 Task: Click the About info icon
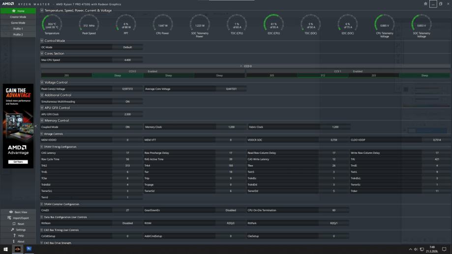click(14, 242)
